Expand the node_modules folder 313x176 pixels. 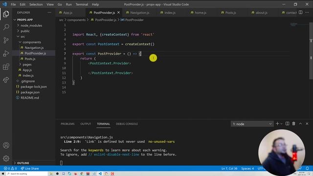31,25
